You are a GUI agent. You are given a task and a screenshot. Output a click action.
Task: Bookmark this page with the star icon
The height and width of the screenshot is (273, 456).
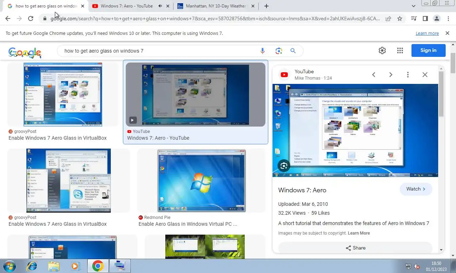click(x=400, y=18)
